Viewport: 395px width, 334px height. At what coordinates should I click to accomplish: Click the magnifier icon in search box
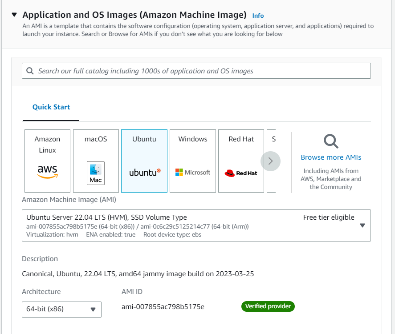tap(30, 71)
